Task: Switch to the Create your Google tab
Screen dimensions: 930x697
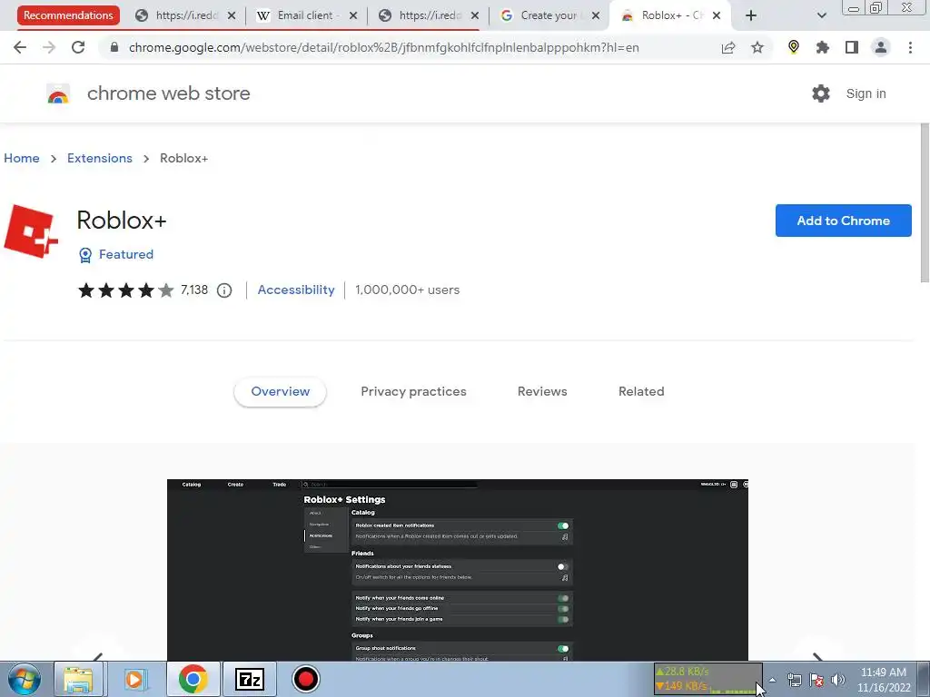Action: tap(549, 16)
